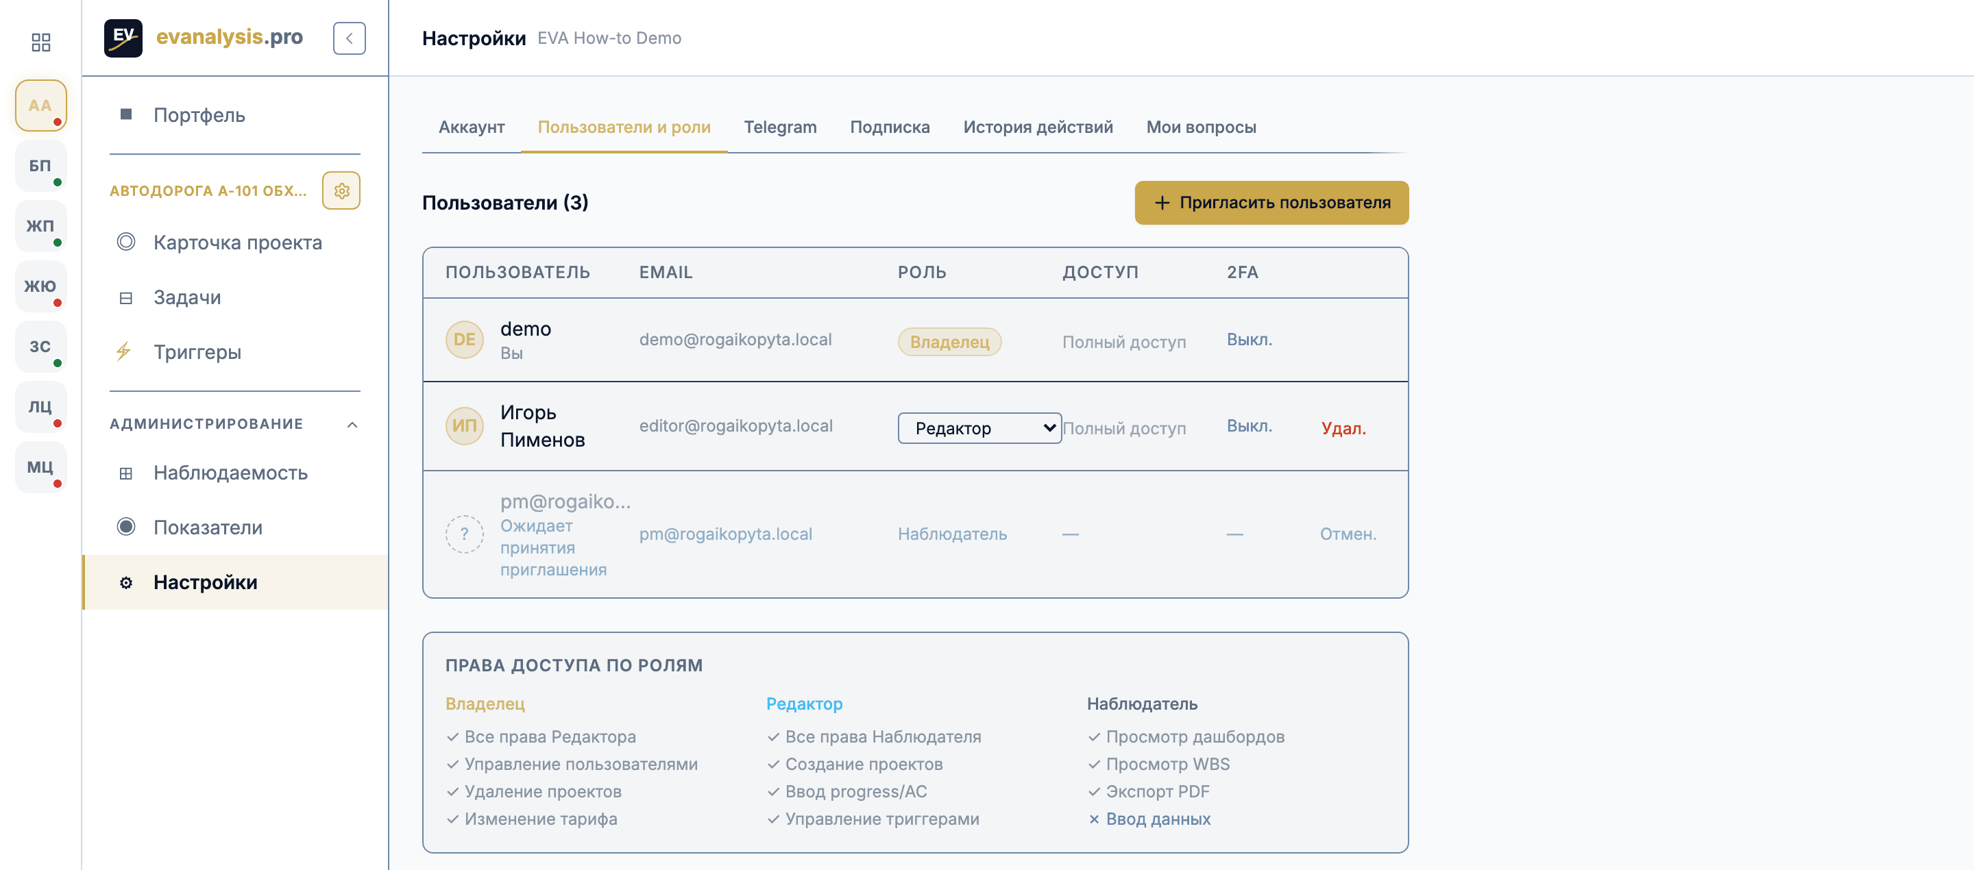The image size is (1974, 870).
Task: Switch to the Подписка tab
Action: point(890,127)
